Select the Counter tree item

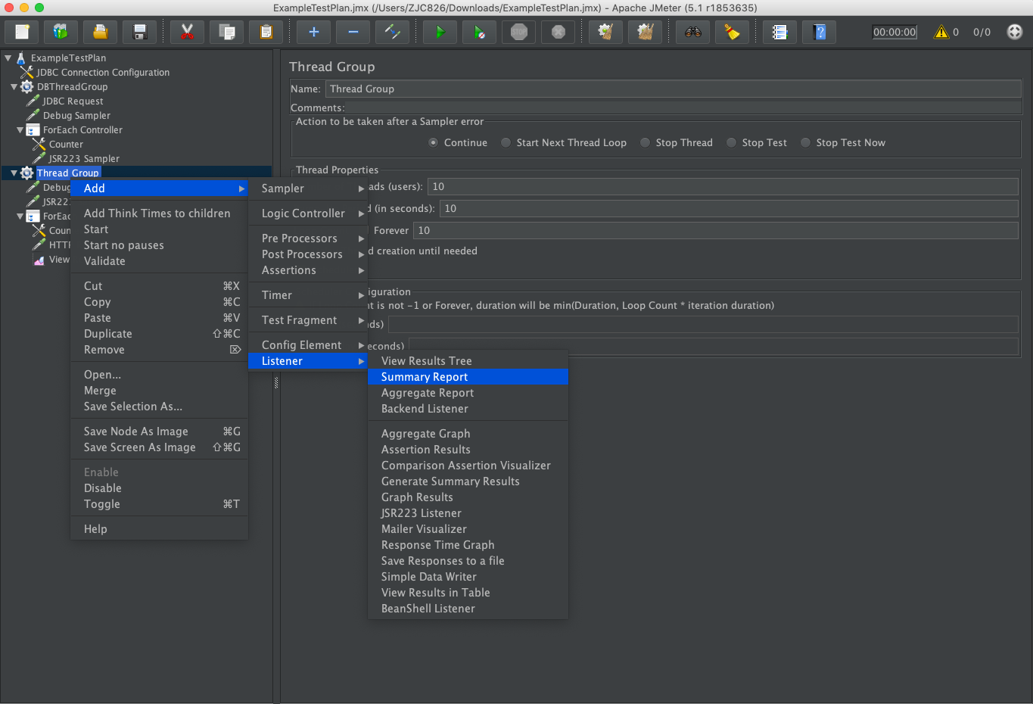[x=66, y=145]
